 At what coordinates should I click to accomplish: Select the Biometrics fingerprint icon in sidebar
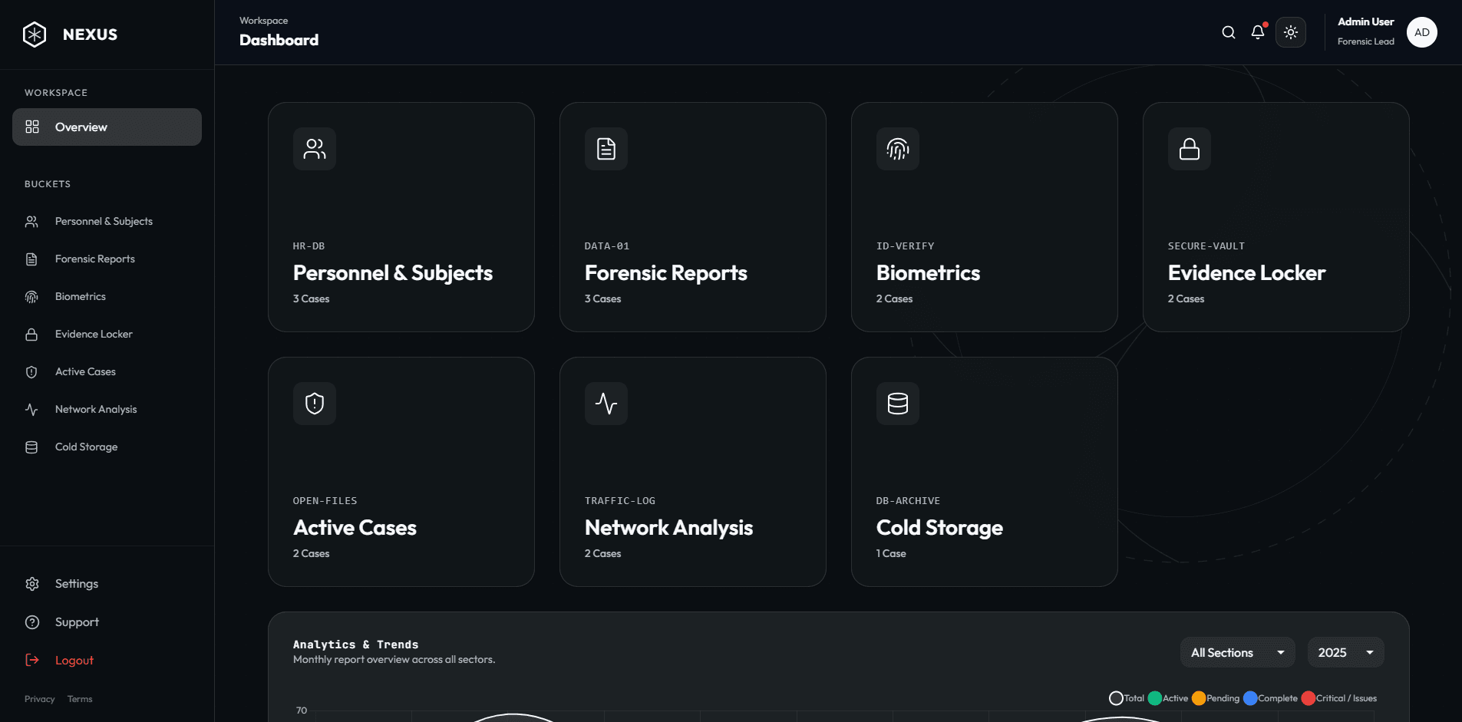pos(31,296)
